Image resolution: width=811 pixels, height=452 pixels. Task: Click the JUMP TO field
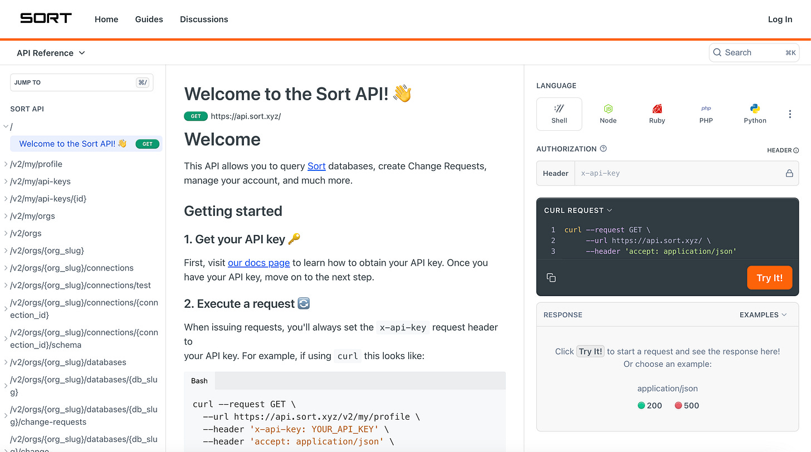(81, 82)
